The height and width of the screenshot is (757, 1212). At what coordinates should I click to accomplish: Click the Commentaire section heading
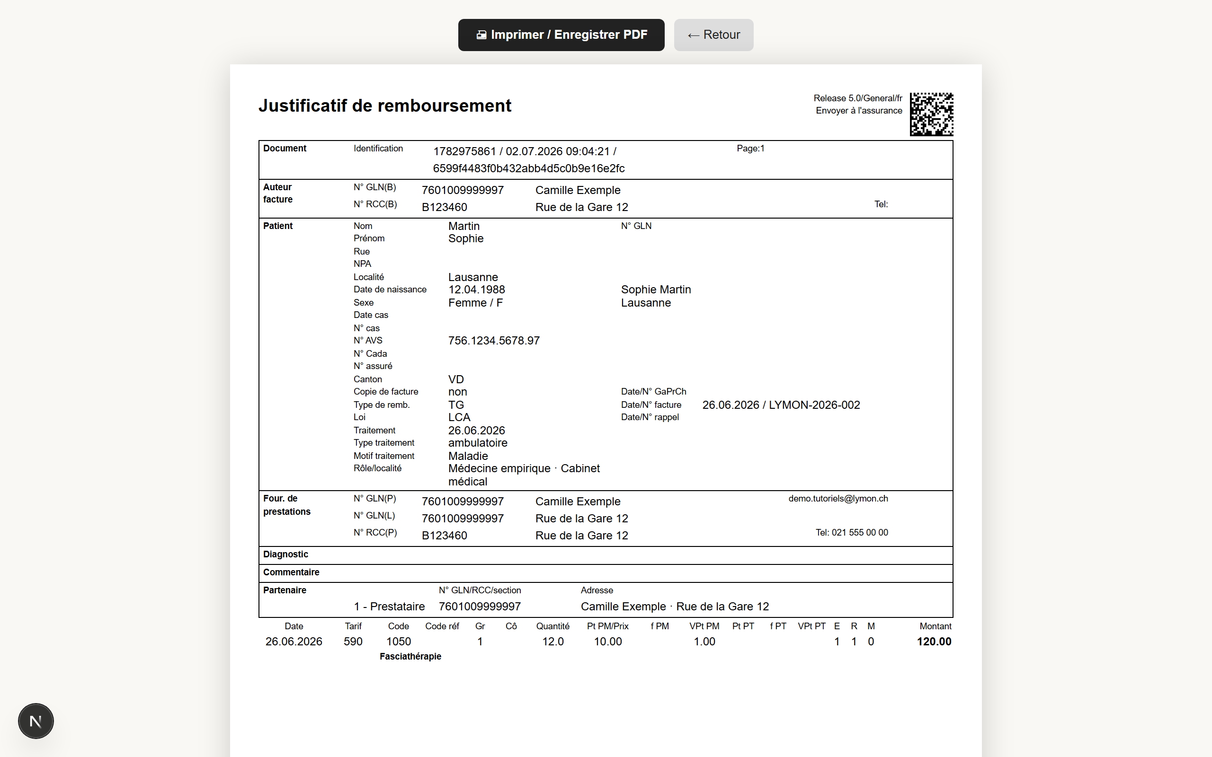(x=291, y=572)
